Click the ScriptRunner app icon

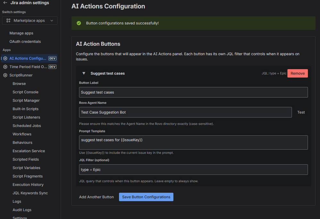(5, 75)
